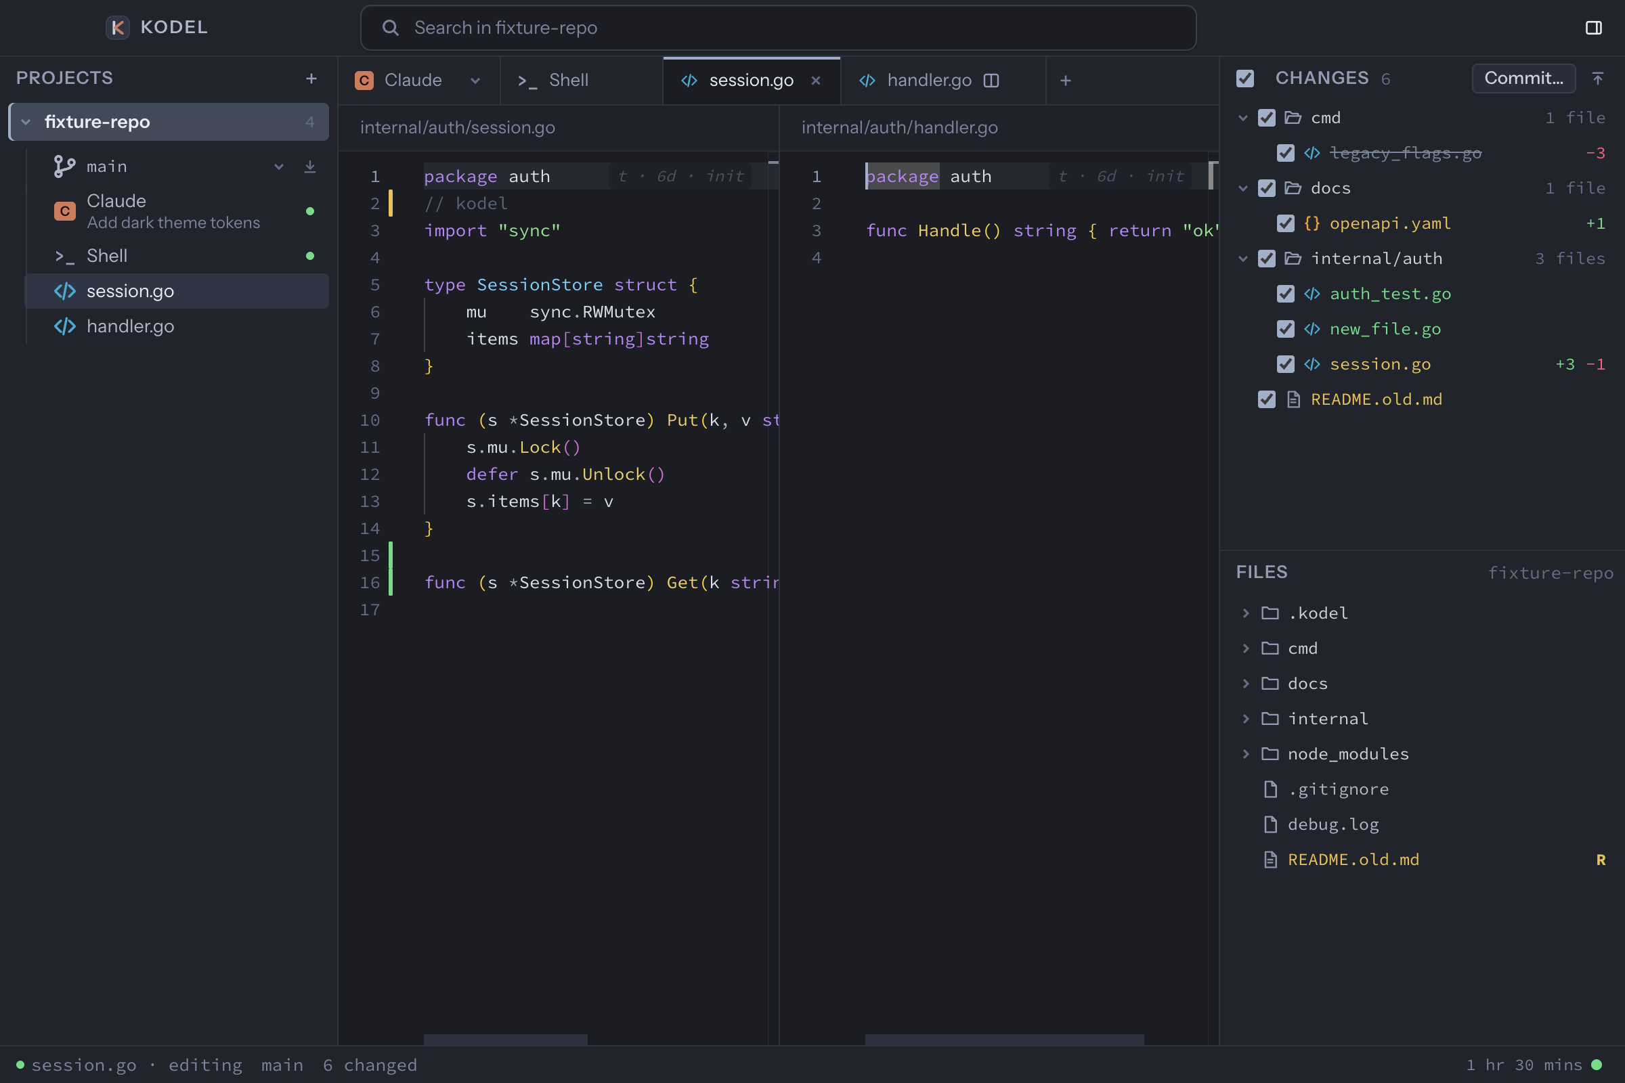Click the code icon beside session.go in the sidebar
This screenshot has height=1083, width=1625.
[x=64, y=292]
